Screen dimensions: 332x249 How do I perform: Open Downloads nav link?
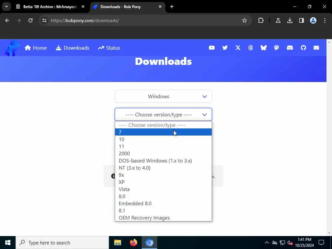[x=72, y=48]
